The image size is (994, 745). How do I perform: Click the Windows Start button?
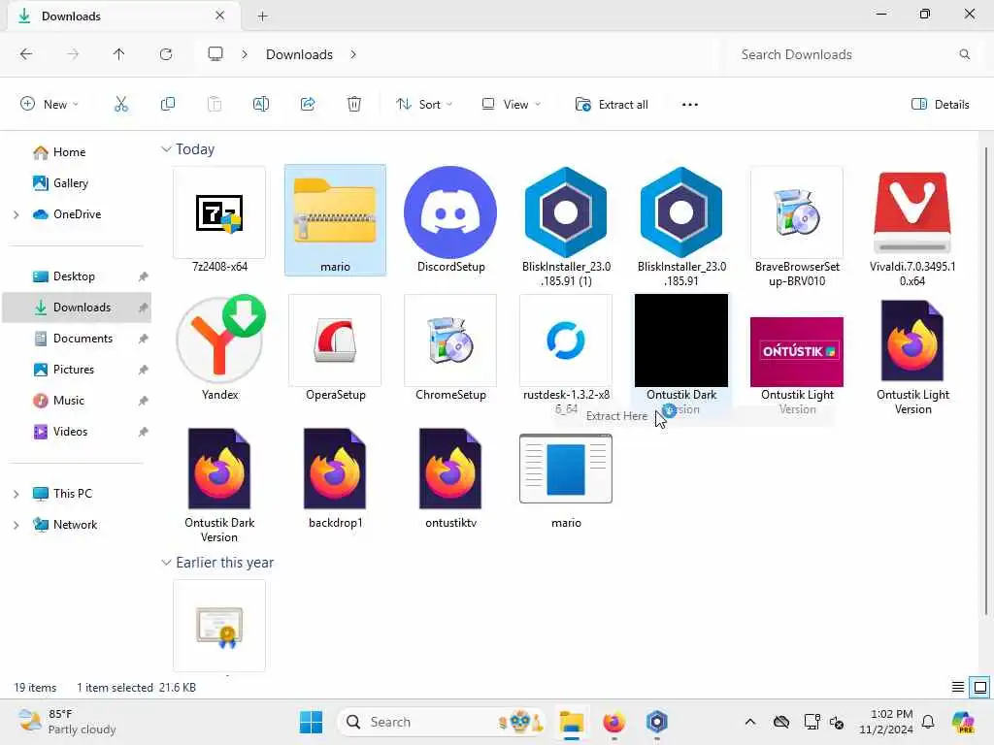coord(311,722)
